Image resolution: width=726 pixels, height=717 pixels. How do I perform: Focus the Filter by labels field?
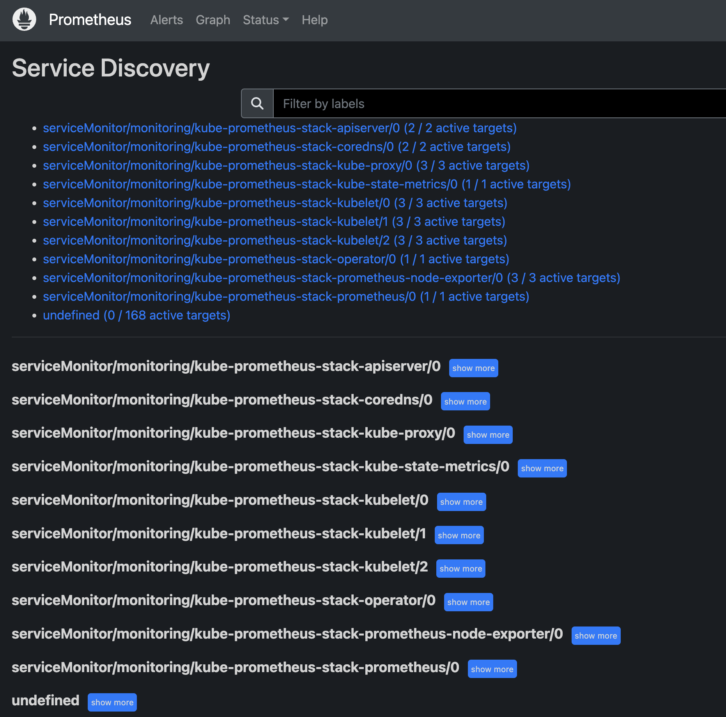(x=499, y=103)
